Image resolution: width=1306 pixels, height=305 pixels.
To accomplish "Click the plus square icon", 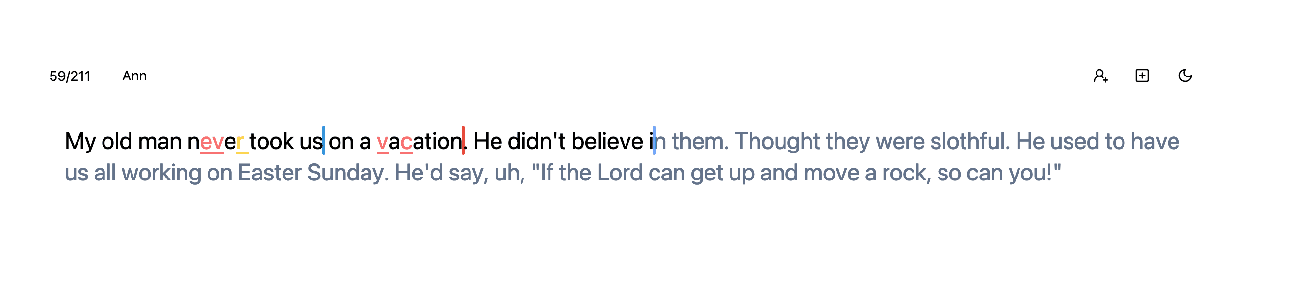I will pyautogui.click(x=1142, y=76).
